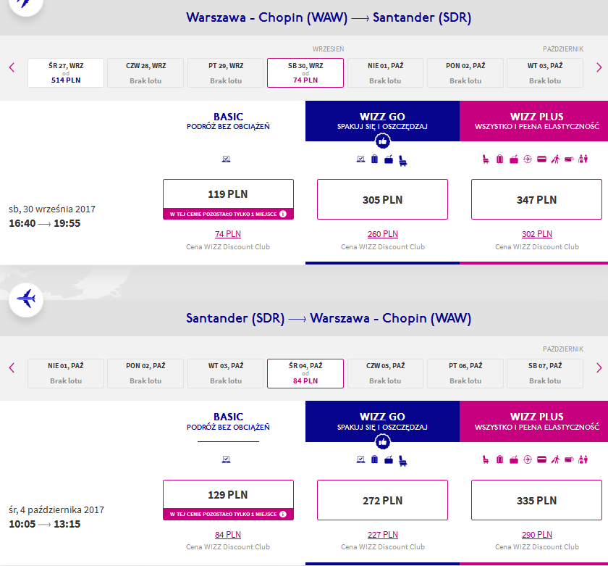
Task: Show later outbound dates with right arrow
Action: click(599, 67)
